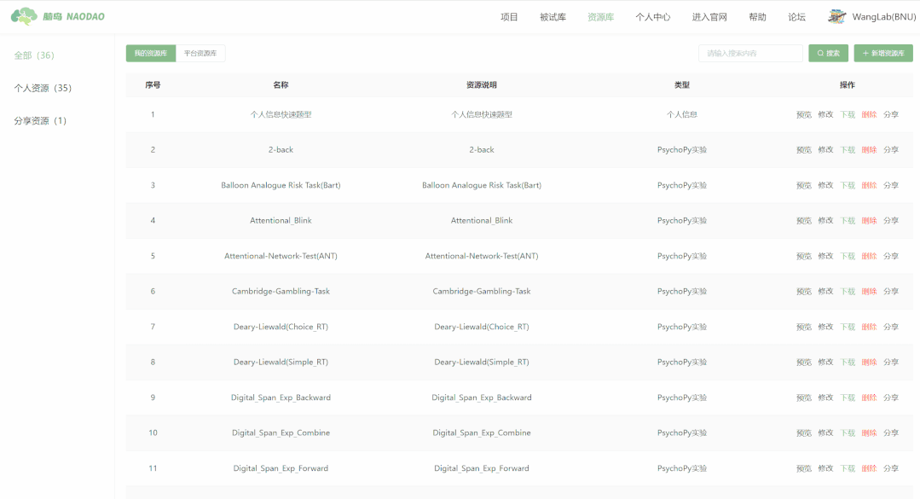
Task: Delete the 2-back resource
Action: [x=870, y=150]
